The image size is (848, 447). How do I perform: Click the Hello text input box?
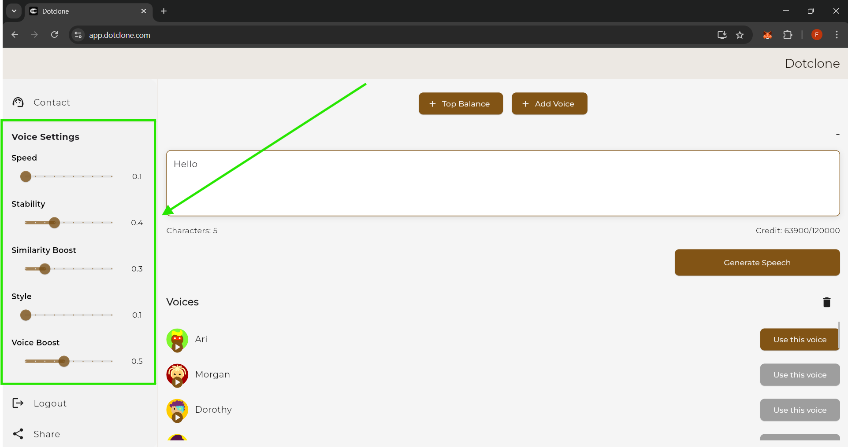pyautogui.click(x=503, y=183)
